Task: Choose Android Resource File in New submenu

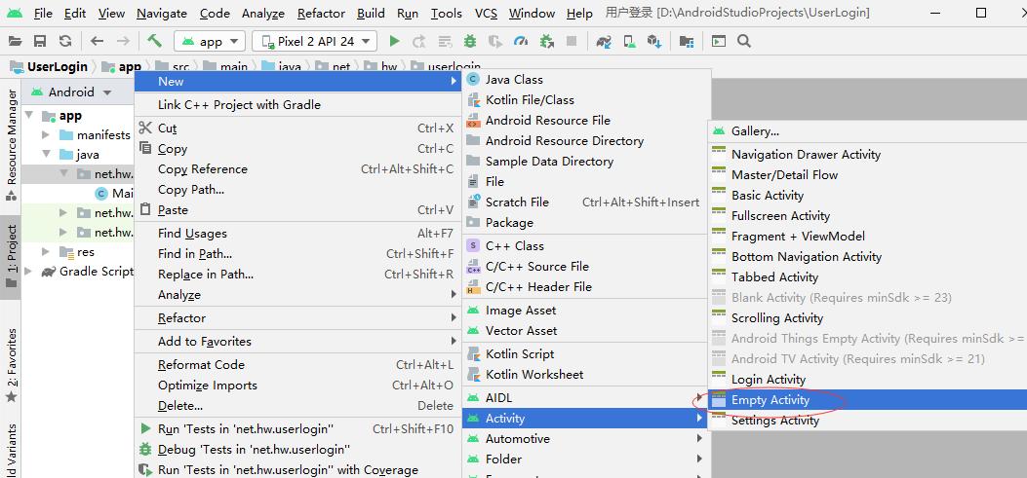Action: point(587,121)
